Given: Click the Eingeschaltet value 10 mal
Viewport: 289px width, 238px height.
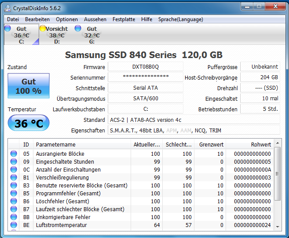Looking at the screenshot, I should [260, 98].
